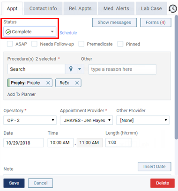
Task: Enable the Needs Follow-up checkbox
Action: pos(34,44)
